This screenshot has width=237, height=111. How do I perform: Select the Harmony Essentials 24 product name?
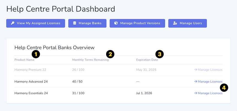pos(31,93)
